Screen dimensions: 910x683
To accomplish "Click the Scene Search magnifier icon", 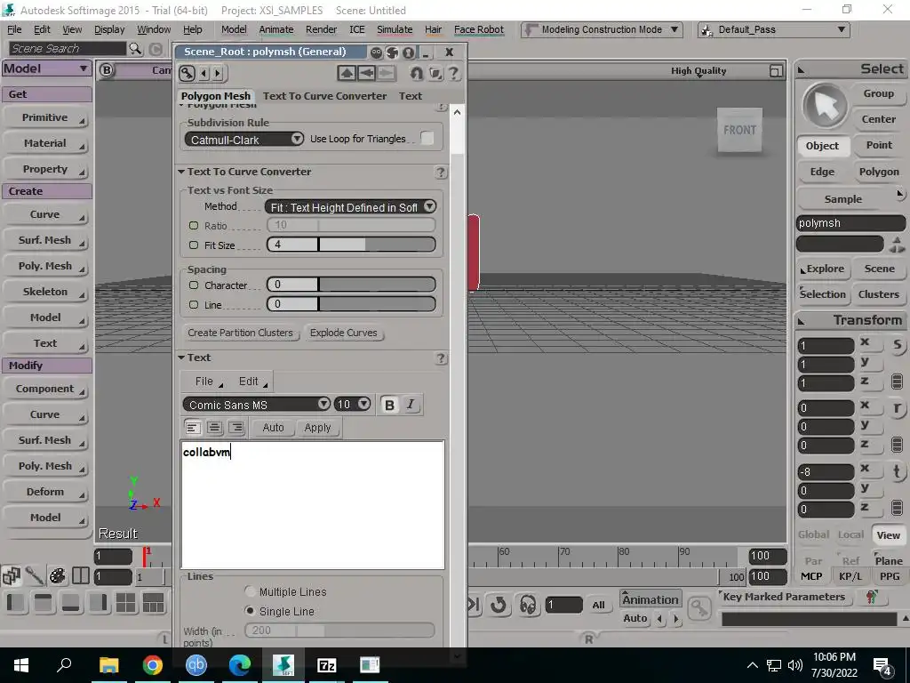I will 135,49.
